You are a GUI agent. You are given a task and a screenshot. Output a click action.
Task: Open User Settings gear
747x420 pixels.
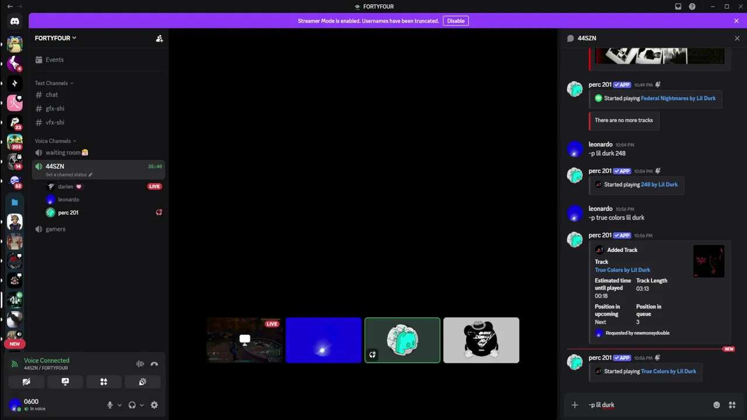[x=154, y=405]
